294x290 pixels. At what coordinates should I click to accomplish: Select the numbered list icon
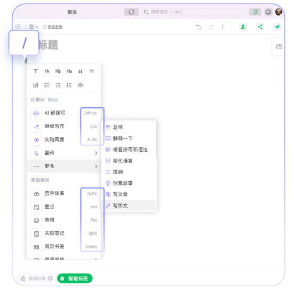click(x=69, y=85)
